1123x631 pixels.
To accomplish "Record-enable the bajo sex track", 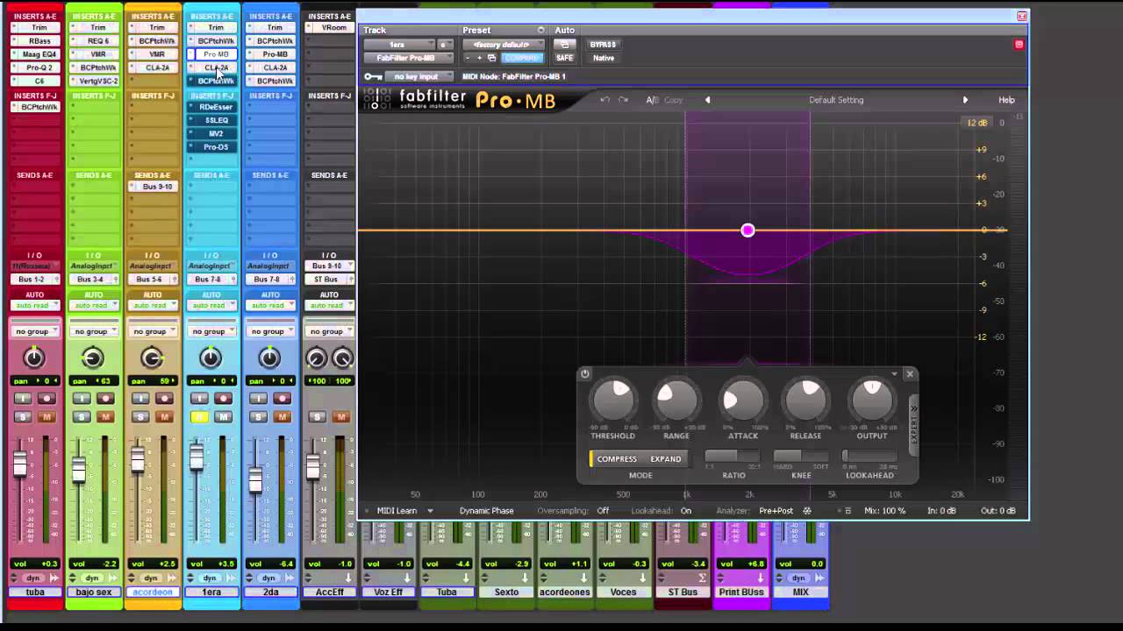I will click(x=105, y=399).
